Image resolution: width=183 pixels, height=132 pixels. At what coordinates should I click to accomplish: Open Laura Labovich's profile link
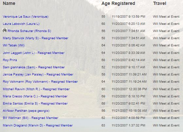click(x=21, y=24)
